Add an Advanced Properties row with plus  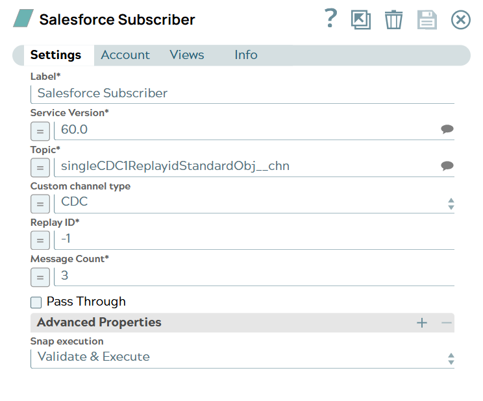coord(422,322)
